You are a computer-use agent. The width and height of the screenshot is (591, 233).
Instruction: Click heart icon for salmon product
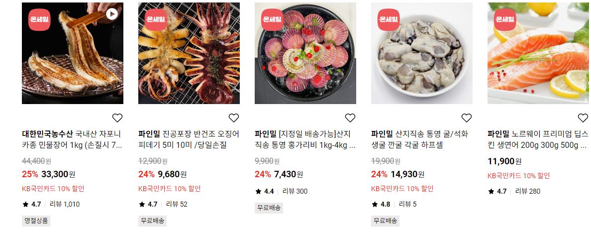583,117
